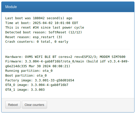Select the 'Time at boot' line
Image resolution: width=136 pixels, height=114 pixels.
coord(42,23)
